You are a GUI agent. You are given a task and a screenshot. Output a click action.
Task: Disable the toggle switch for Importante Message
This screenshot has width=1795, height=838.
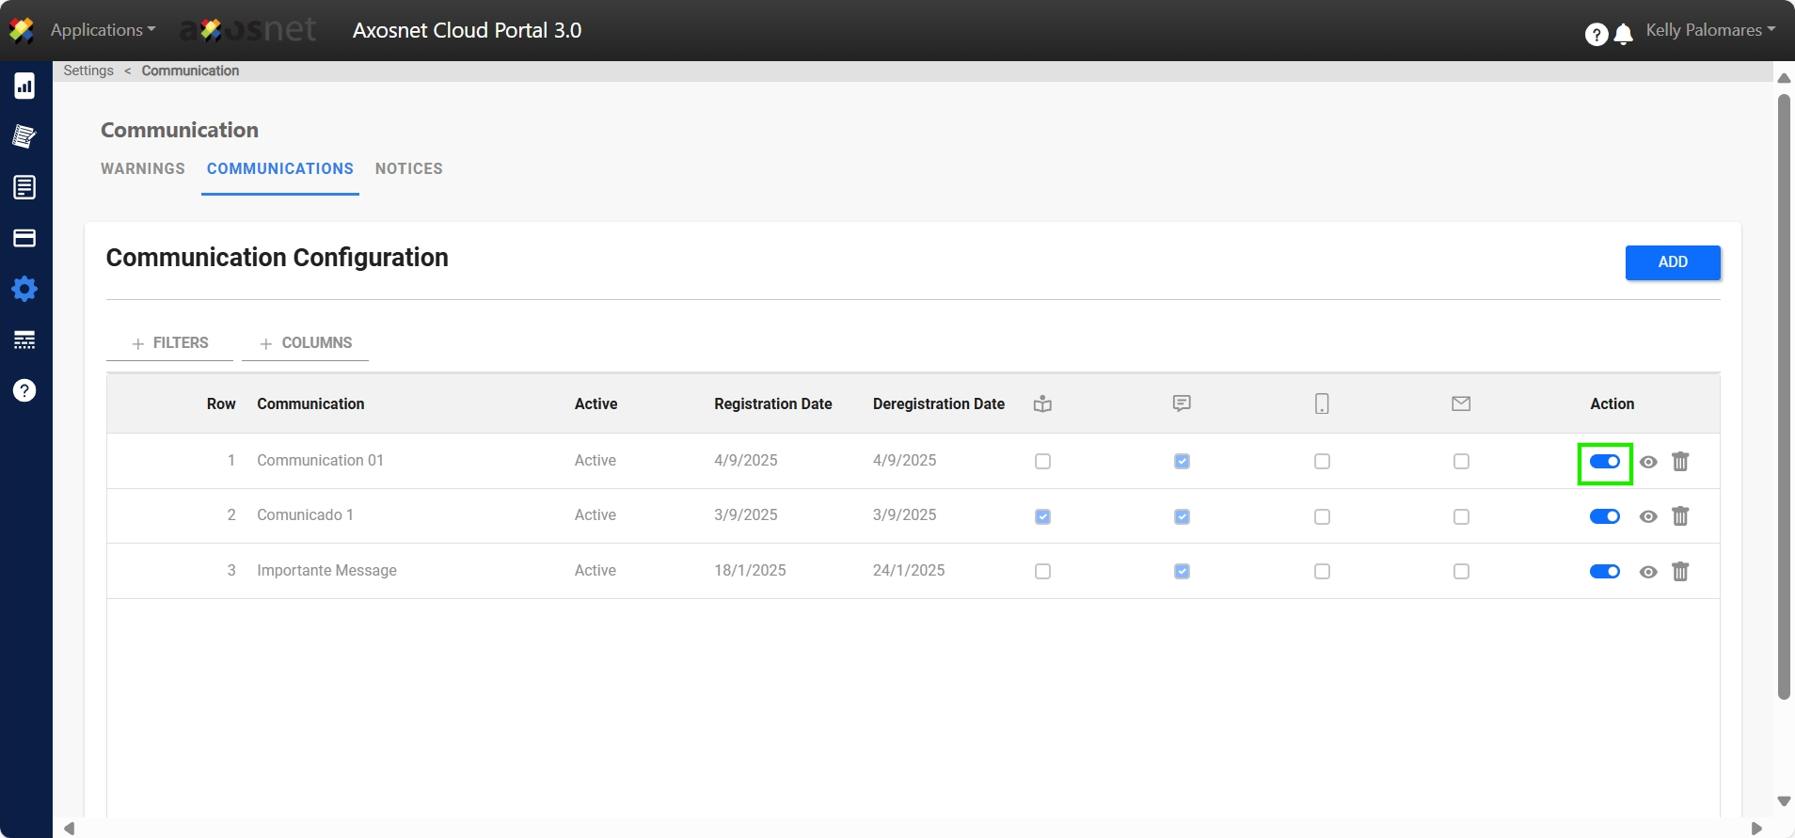point(1604,572)
